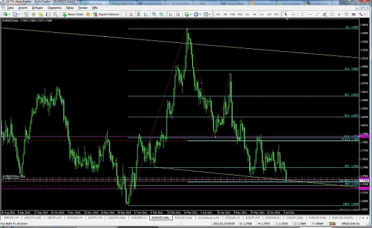
Task: Click the Neue Order button
Action: pos(73,14)
